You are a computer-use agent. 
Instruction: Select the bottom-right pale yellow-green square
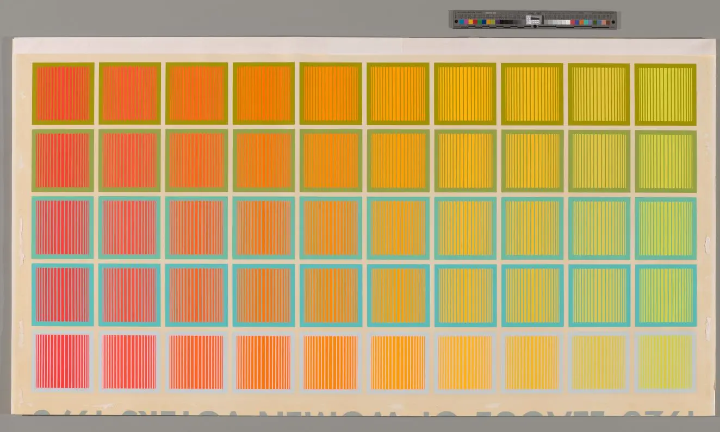tap(665, 362)
